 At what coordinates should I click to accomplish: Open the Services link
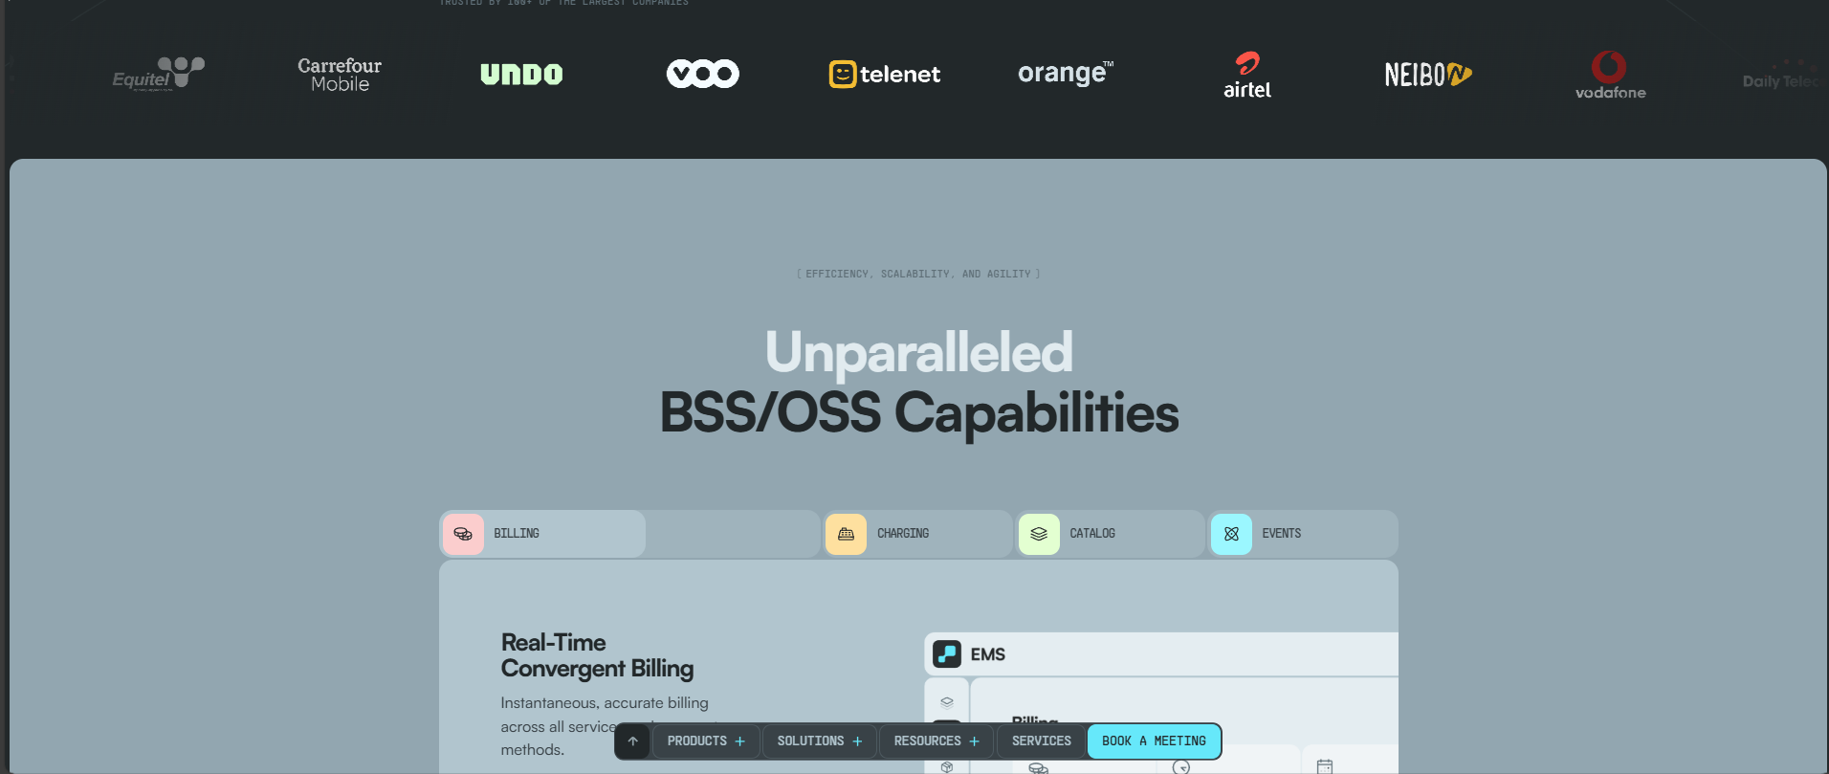click(x=1042, y=741)
